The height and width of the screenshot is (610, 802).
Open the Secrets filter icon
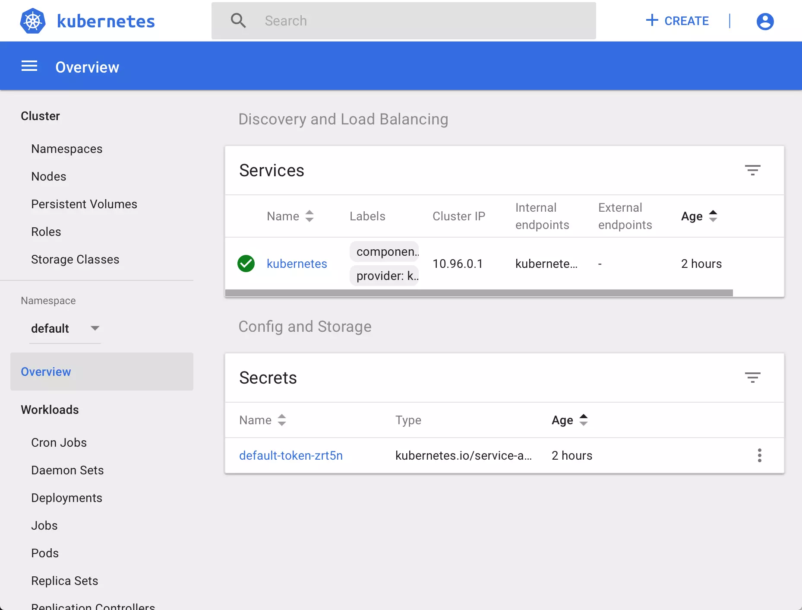click(752, 378)
